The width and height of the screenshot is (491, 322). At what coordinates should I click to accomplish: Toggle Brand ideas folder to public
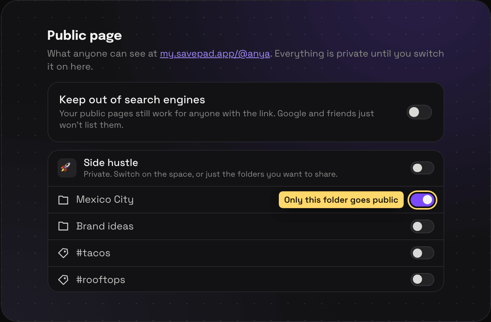pyautogui.click(x=422, y=226)
